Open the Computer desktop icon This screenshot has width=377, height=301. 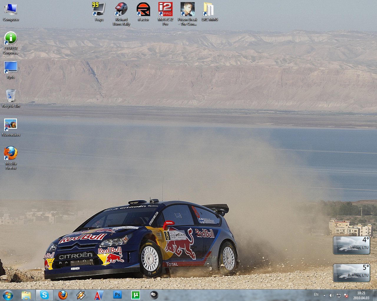point(11,12)
